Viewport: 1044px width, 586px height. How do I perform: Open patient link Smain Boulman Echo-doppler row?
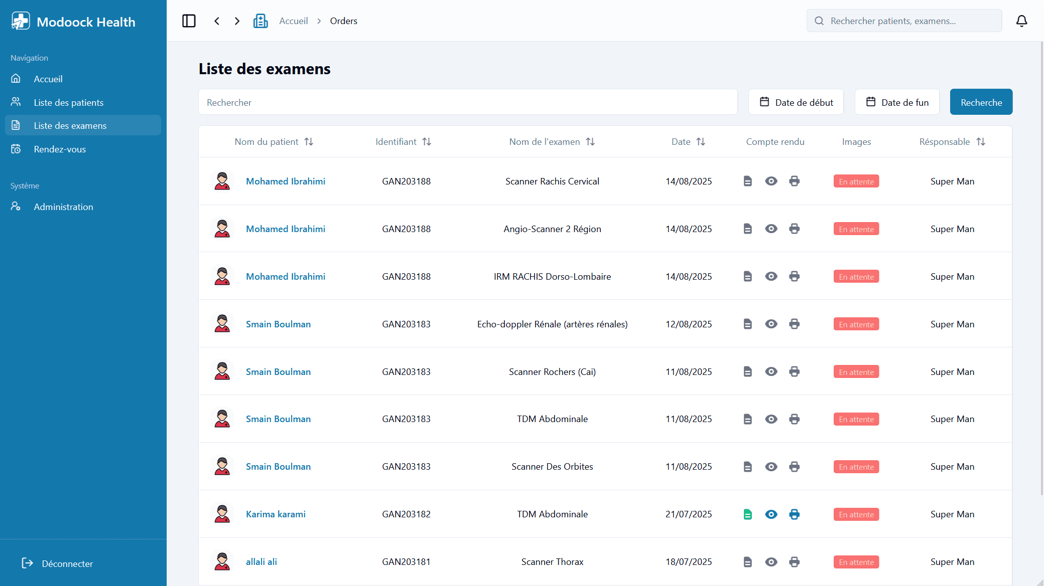click(x=278, y=324)
